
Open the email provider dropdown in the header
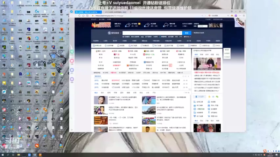click(203, 26)
